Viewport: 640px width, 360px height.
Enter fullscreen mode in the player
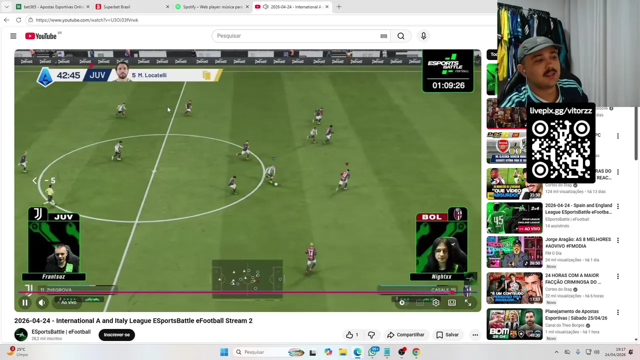tap(468, 302)
